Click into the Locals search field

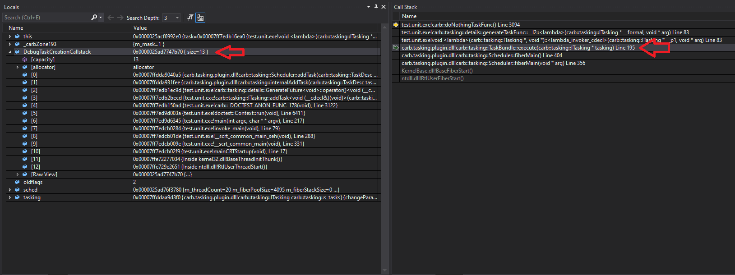click(x=45, y=18)
